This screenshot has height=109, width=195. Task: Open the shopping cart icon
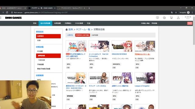coord(171,18)
